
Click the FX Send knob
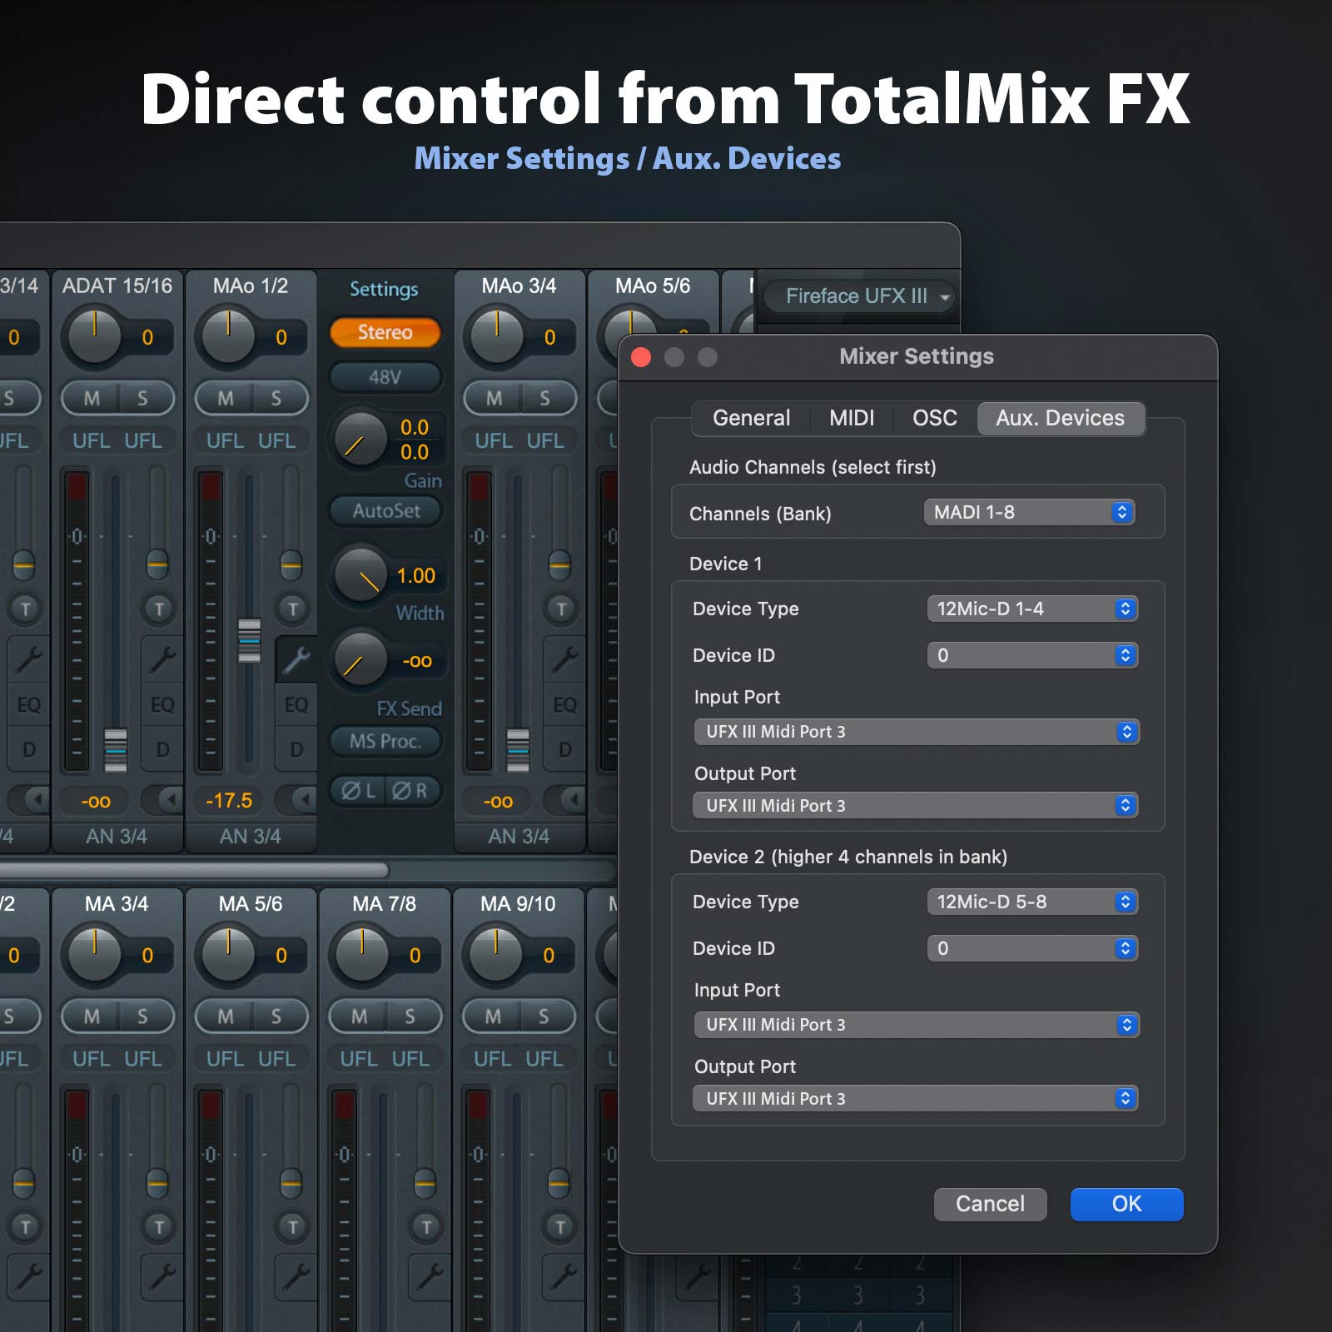(x=360, y=659)
